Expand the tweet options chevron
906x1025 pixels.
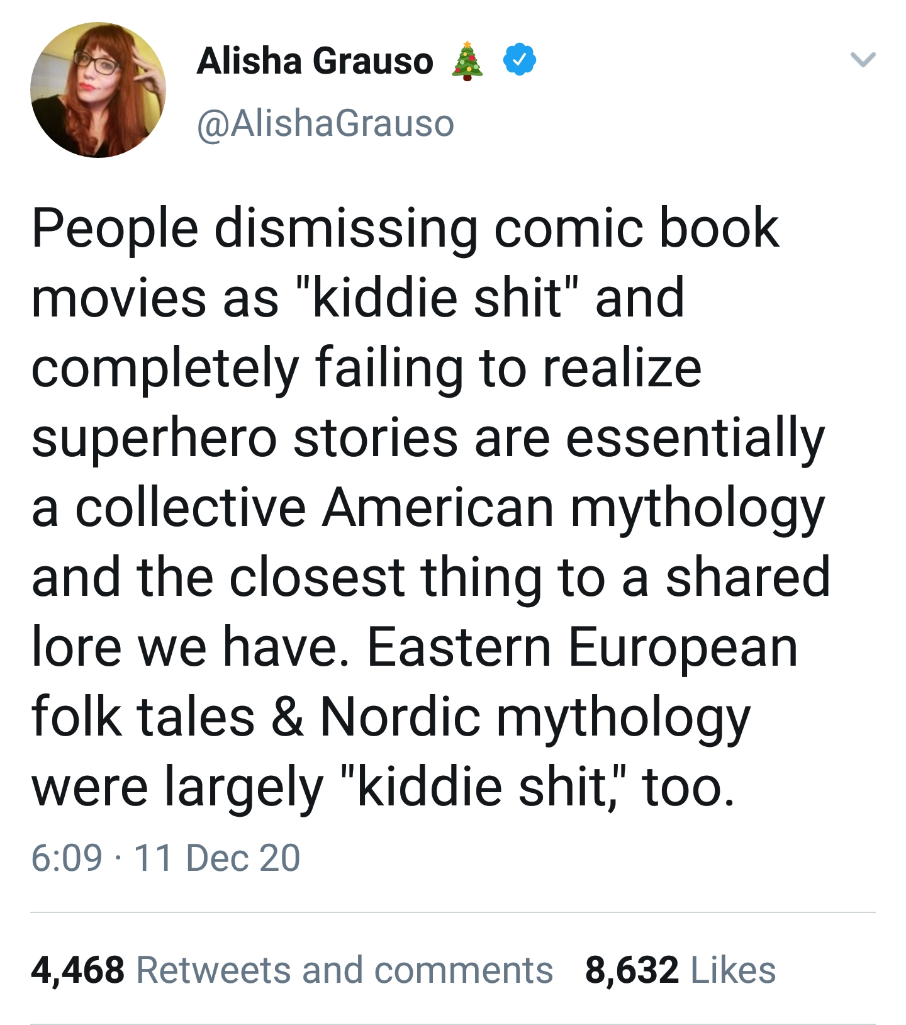click(863, 60)
